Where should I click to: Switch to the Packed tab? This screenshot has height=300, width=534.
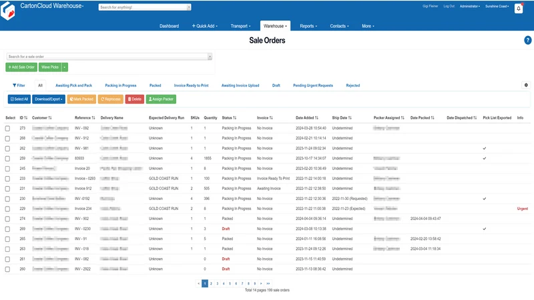tap(155, 85)
